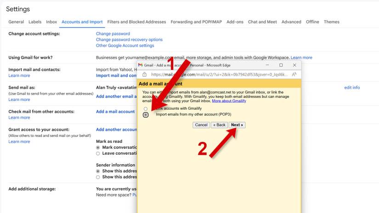Open Other Google Account settings link
Image resolution: width=379 pixels, height=213 pixels.
coord(125,45)
